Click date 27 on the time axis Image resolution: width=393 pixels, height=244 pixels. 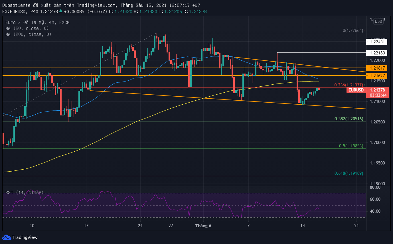click(x=170, y=226)
